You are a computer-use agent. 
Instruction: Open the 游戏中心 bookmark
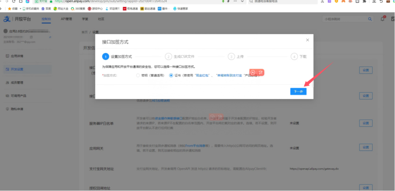pos(95,9)
